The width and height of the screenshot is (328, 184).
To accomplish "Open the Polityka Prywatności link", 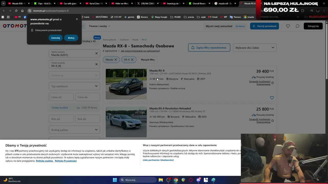I will click(66, 161).
